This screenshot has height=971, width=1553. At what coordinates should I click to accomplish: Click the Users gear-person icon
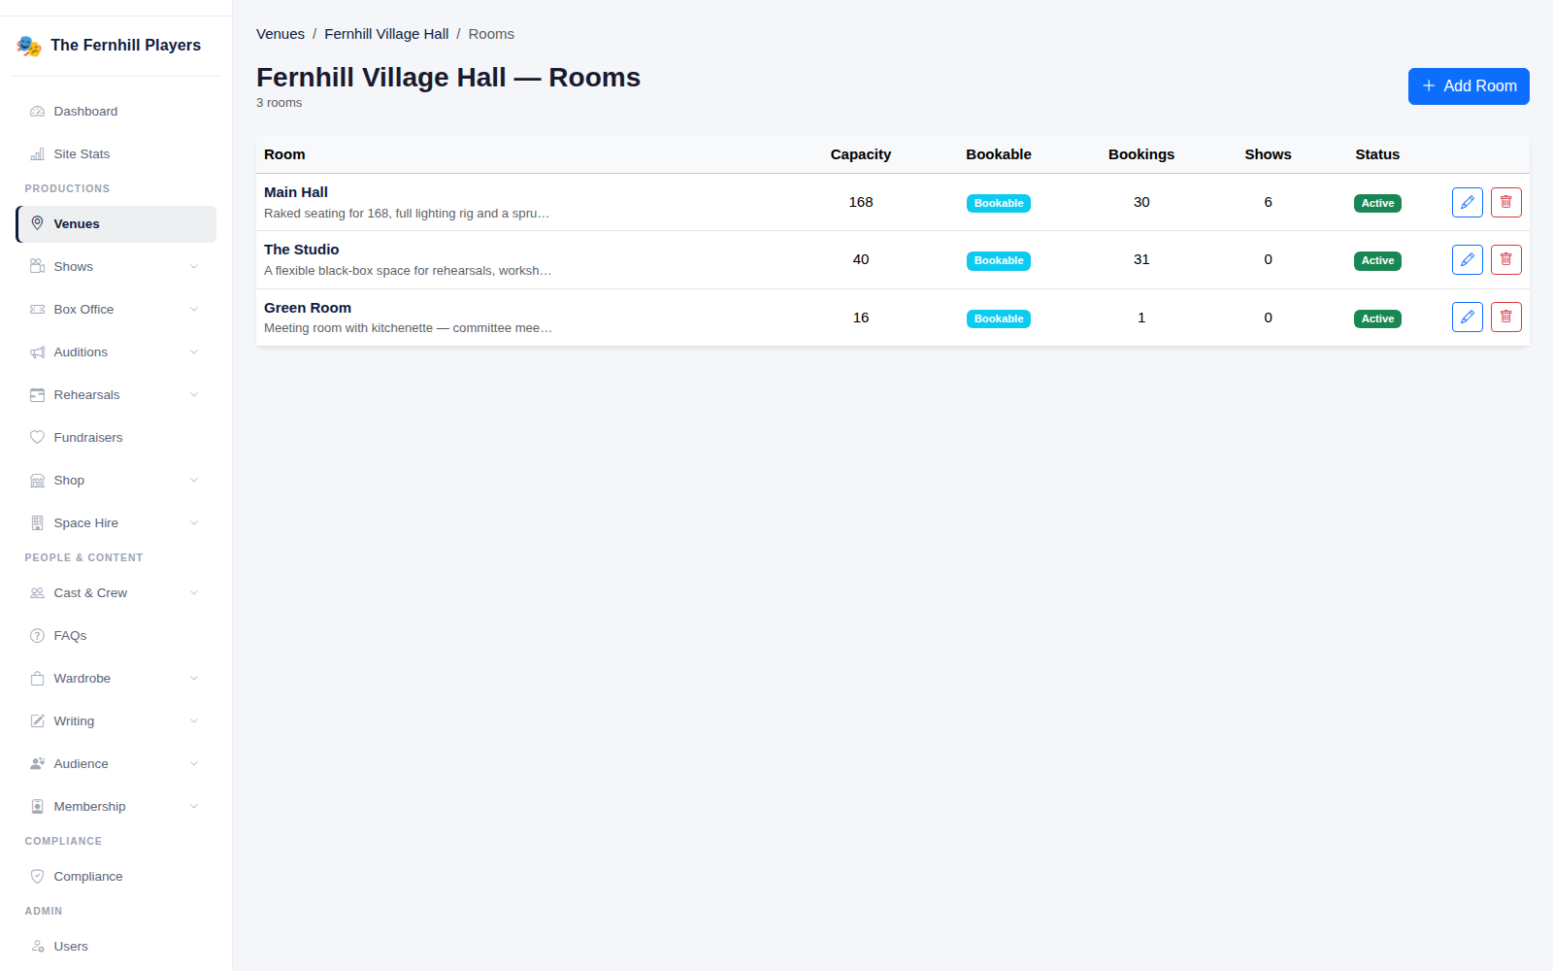pyautogui.click(x=37, y=947)
